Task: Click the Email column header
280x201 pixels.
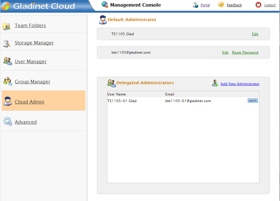Action: click(170, 94)
